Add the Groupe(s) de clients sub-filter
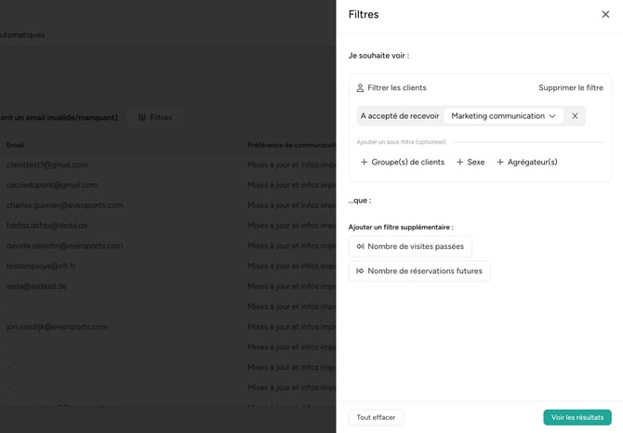Image resolution: width=623 pixels, height=433 pixels. [403, 162]
